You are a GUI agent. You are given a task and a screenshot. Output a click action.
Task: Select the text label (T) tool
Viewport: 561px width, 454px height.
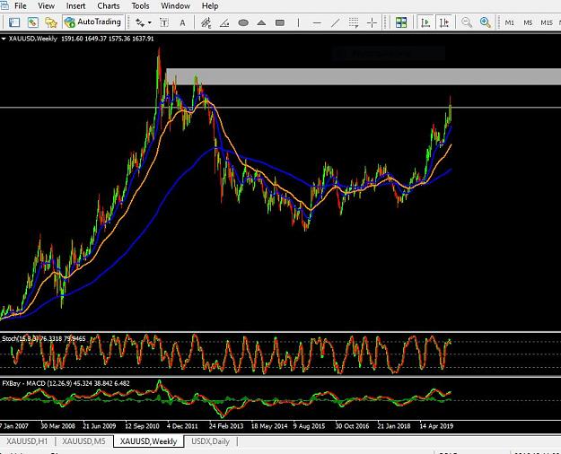pyautogui.click(x=164, y=23)
